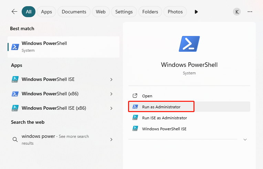
Task: Open web results chevron for windows power
Action: click(x=111, y=140)
